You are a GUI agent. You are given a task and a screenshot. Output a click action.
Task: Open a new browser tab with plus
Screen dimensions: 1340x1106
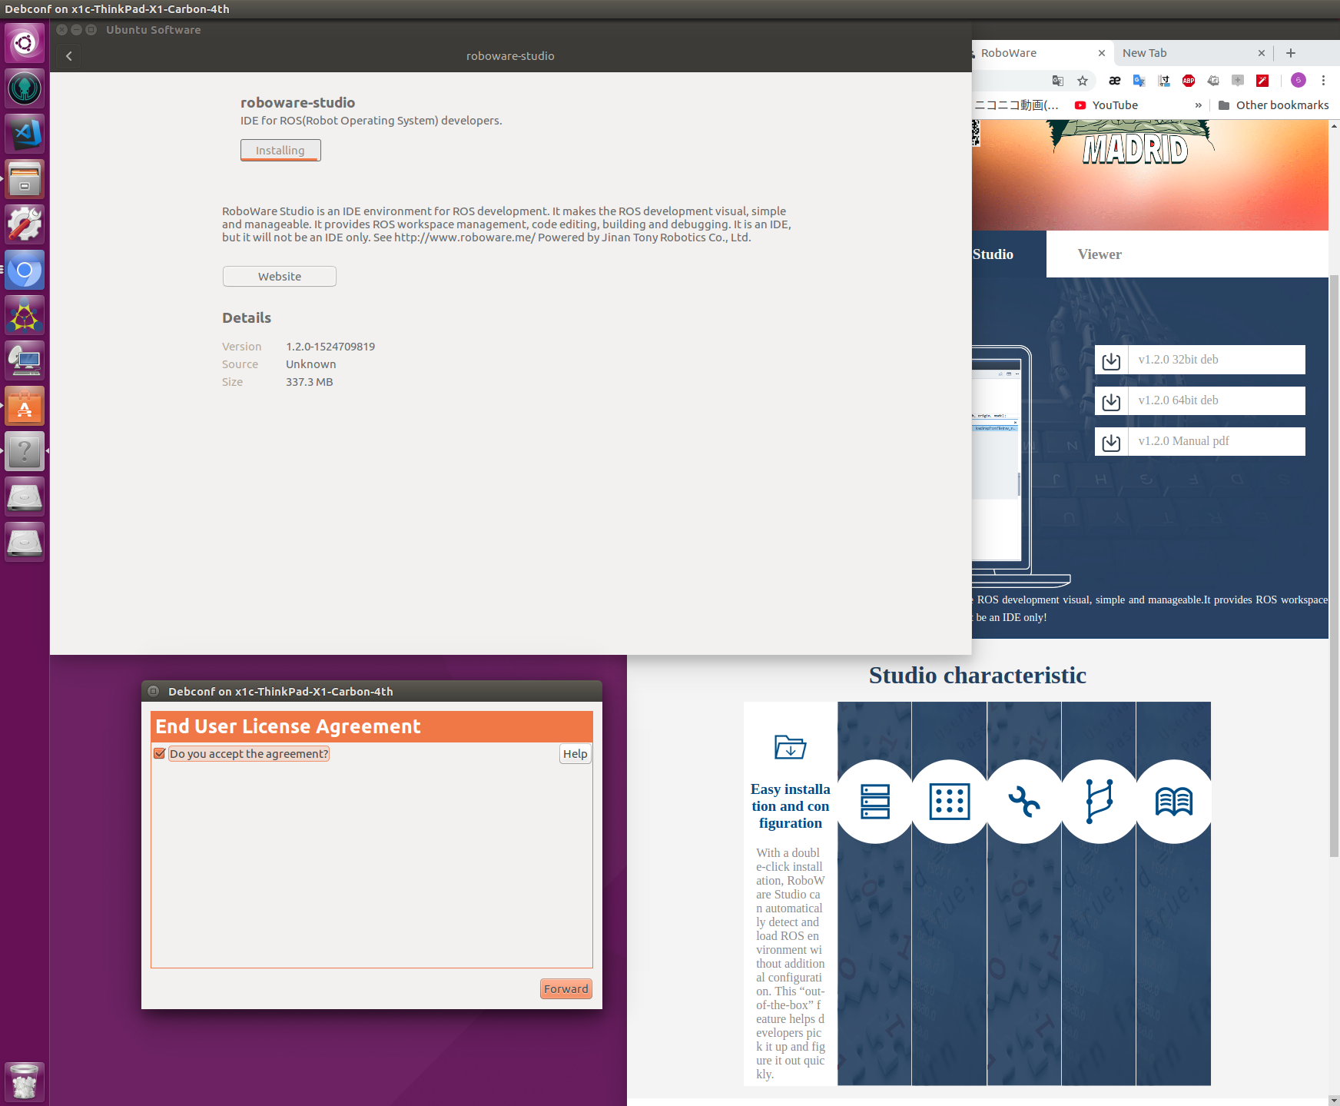1291,53
